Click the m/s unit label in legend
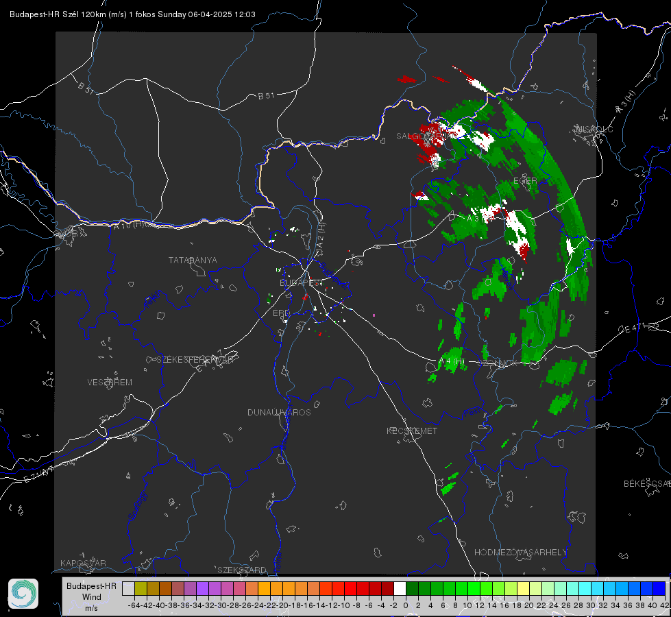Screen dimensions: 671x617 92,607
